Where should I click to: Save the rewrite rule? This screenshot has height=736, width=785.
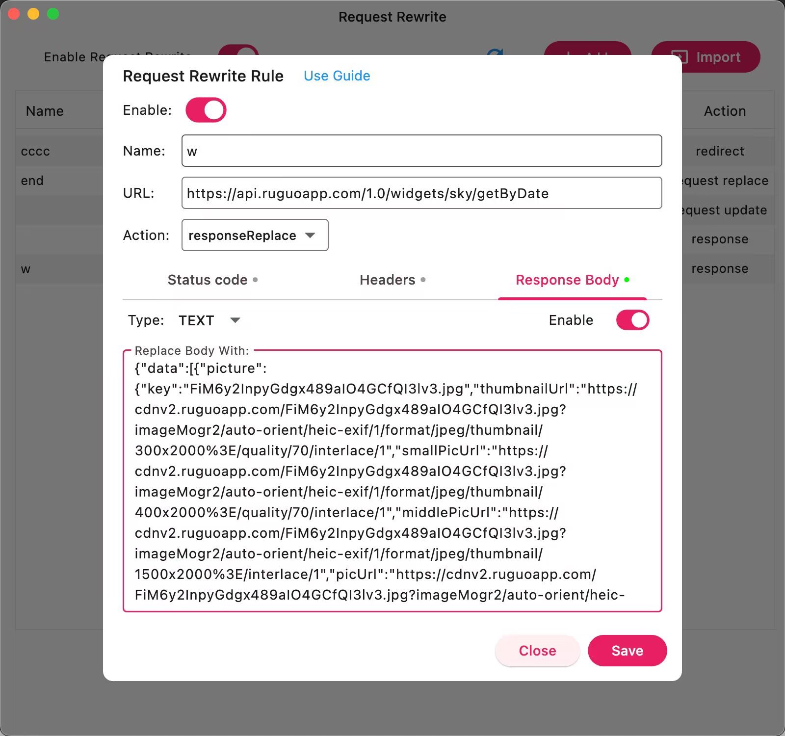tap(627, 651)
